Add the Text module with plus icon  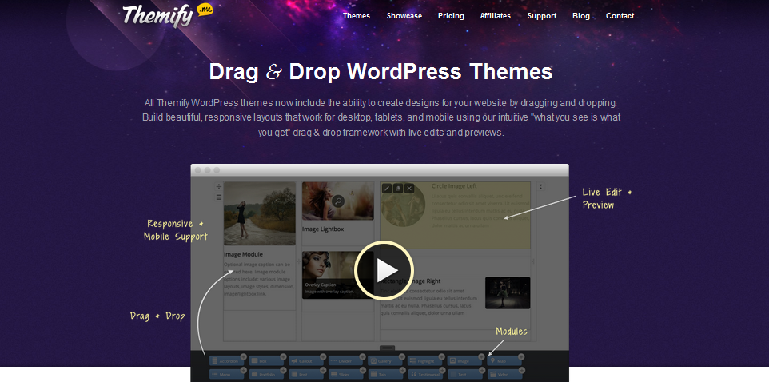(482, 370)
